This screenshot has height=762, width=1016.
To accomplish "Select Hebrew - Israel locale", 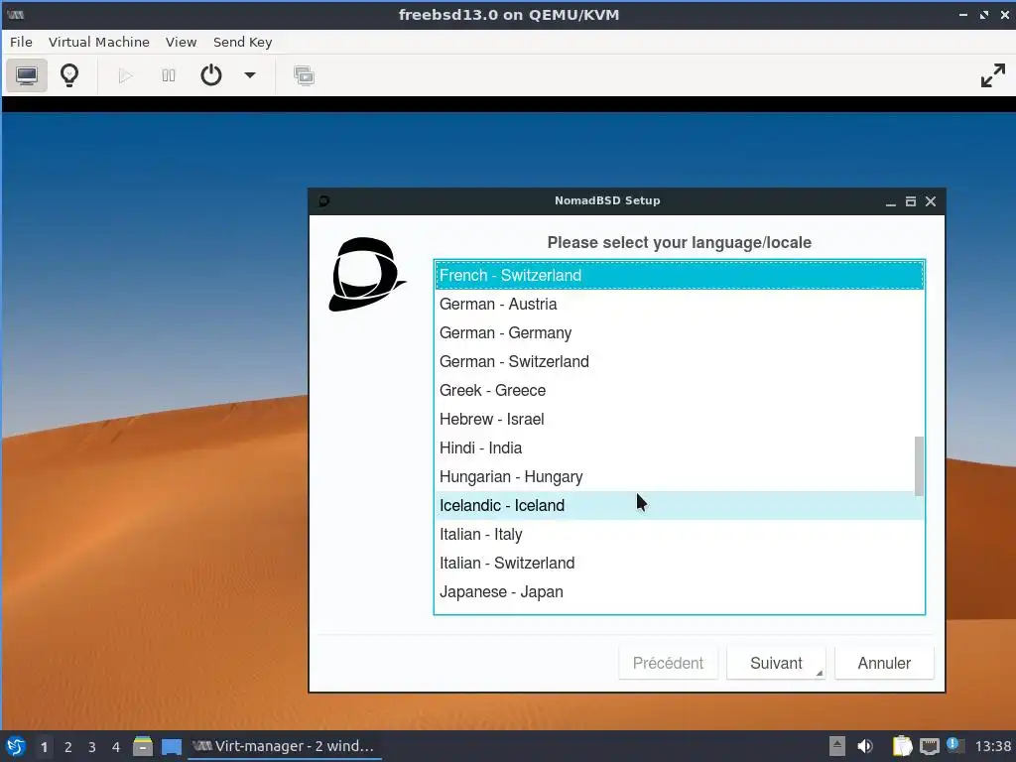I will pos(679,420).
